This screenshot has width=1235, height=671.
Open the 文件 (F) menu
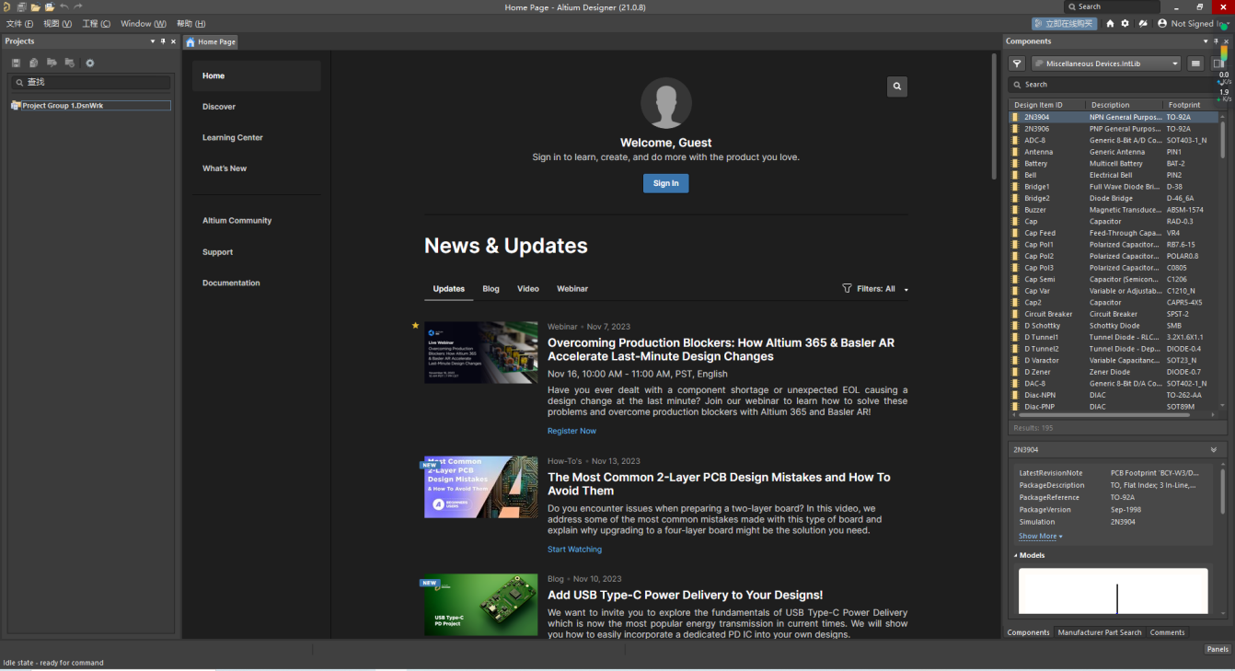click(20, 24)
